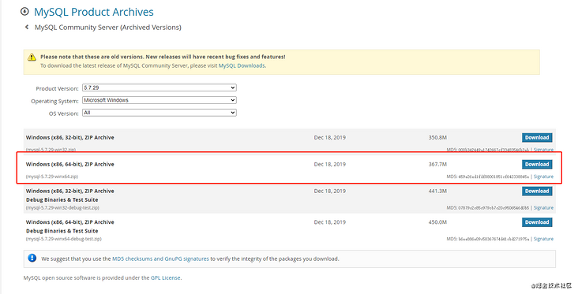Open Signature link for win32-debug-test.zip
The height and width of the screenshot is (294, 578).
(543, 208)
